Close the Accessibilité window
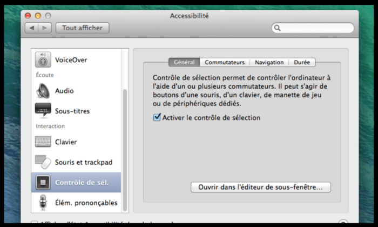The width and height of the screenshot is (378, 227). pyautogui.click(x=28, y=16)
